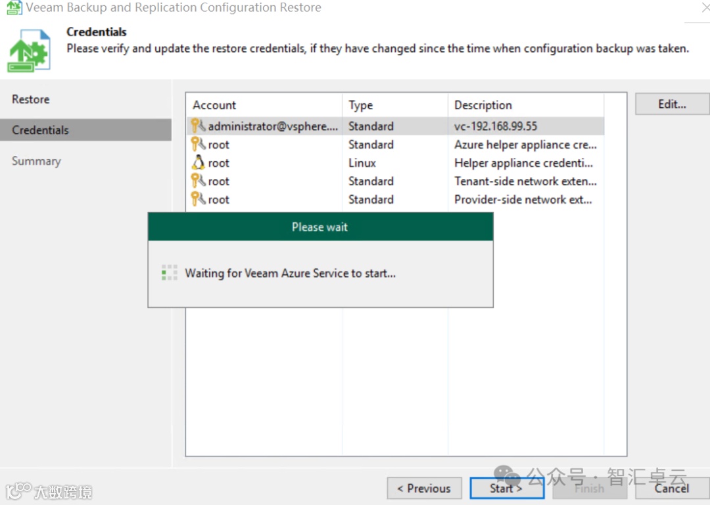
Task: Click the key icon in the Azure helper appliance row
Action: (198, 145)
